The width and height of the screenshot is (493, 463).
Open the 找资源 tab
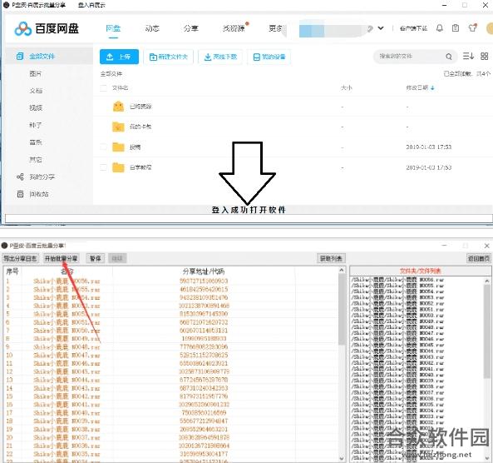(234, 28)
